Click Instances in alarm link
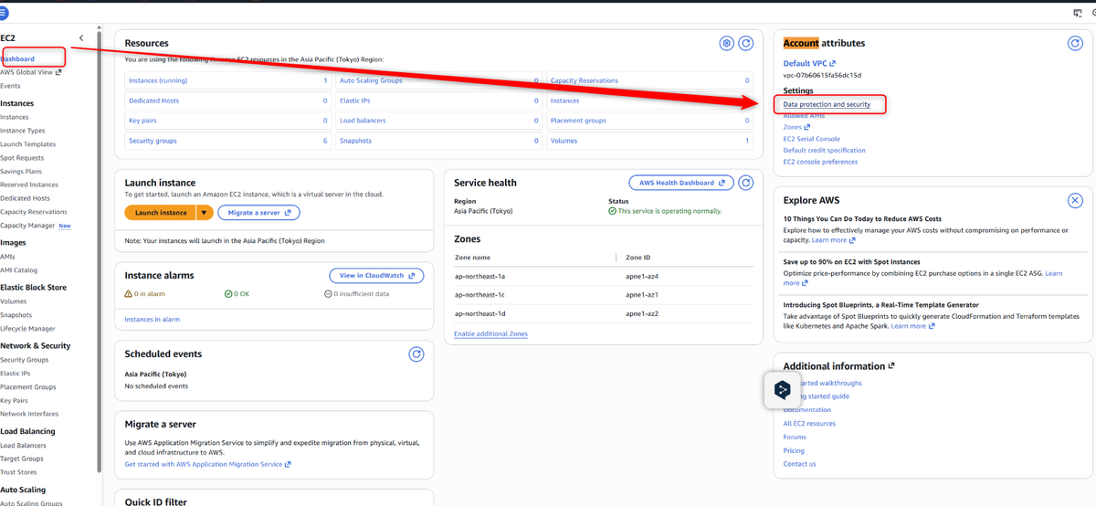Viewport: 1096px width, 506px height. point(153,319)
